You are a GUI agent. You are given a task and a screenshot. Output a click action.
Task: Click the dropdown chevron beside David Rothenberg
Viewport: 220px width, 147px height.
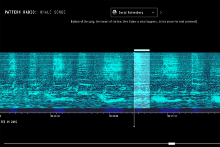tap(153, 13)
